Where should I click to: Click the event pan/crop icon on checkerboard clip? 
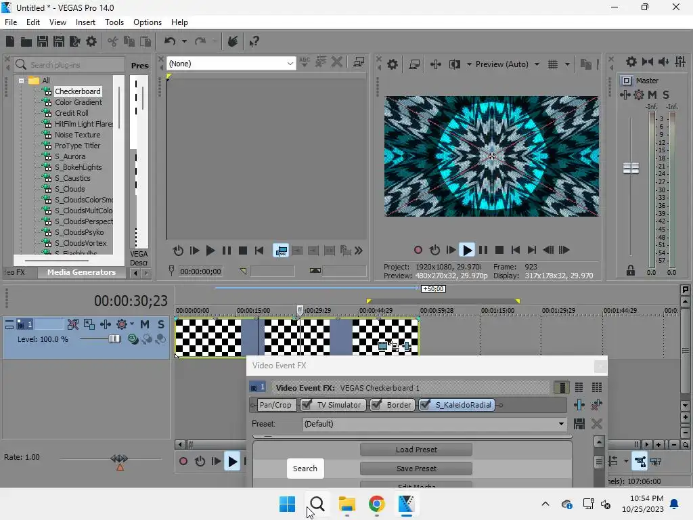[395, 346]
